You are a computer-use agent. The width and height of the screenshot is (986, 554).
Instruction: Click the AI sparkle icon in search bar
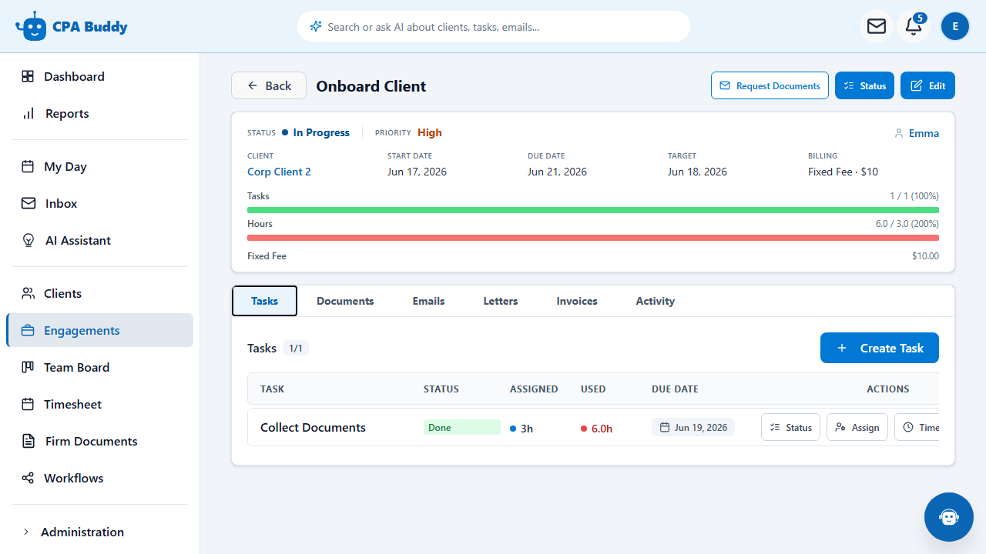click(x=315, y=26)
